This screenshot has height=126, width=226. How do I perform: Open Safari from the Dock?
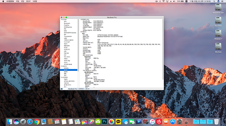(x=30, y=122)
